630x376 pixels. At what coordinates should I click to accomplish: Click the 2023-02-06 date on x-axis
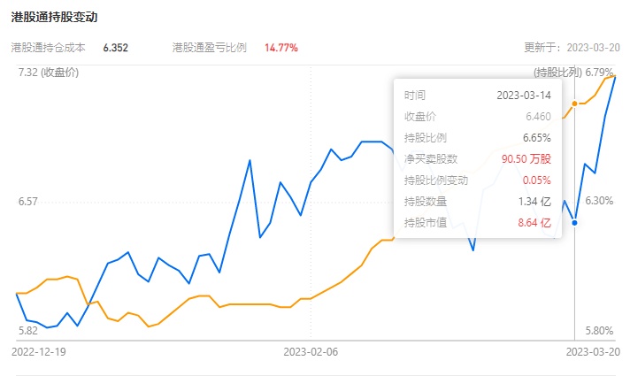click(311, 350)
